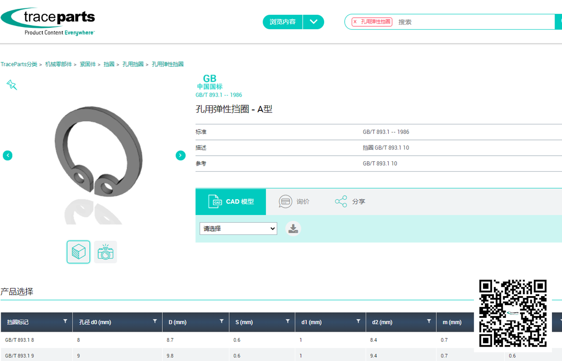Image resolution: width=562 pixels, height=361 pixels.
Task: Click the 孔用弹性挡圈 - A型 title
Action: 234,109
